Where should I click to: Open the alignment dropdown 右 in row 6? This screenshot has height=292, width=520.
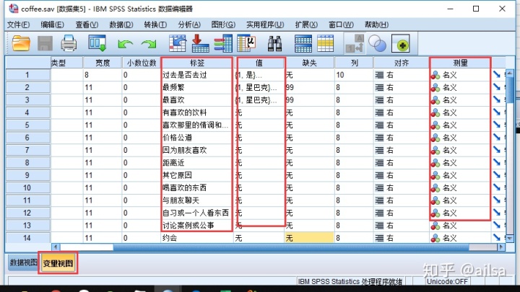coord(402,138)
